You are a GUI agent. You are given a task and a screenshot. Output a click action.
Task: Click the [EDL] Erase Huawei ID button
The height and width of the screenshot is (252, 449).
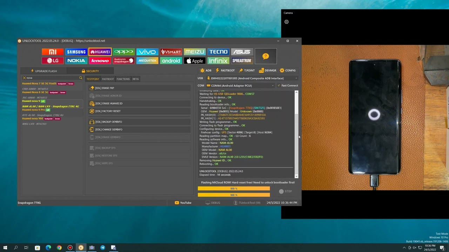tap(140, 104)
